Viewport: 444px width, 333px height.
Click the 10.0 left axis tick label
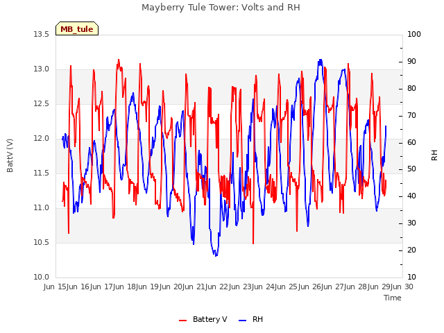(x=42, y=277)
